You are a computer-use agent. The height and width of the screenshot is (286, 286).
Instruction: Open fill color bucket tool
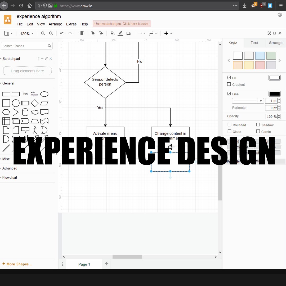tap(112, 33)
